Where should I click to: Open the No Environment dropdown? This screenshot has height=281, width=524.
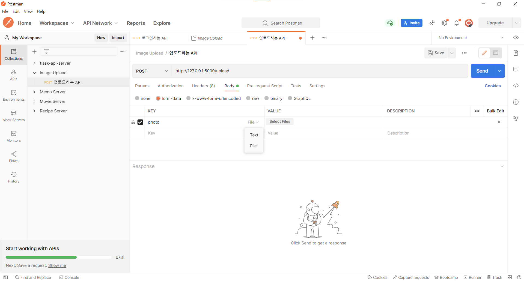click(471, 38)
